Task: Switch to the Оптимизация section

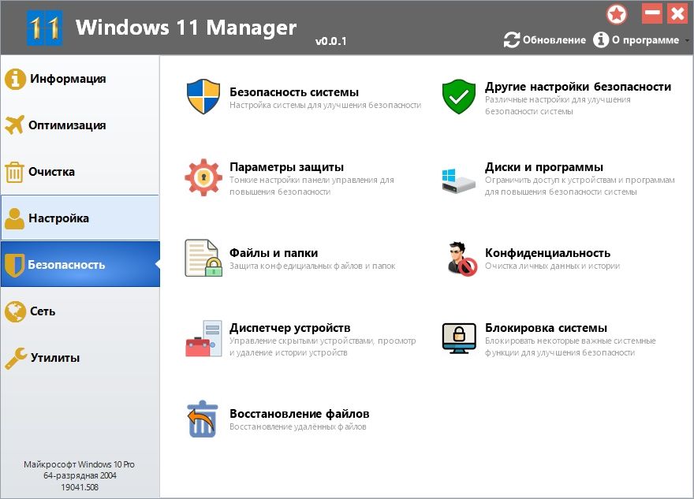Action: click(80, 125)
